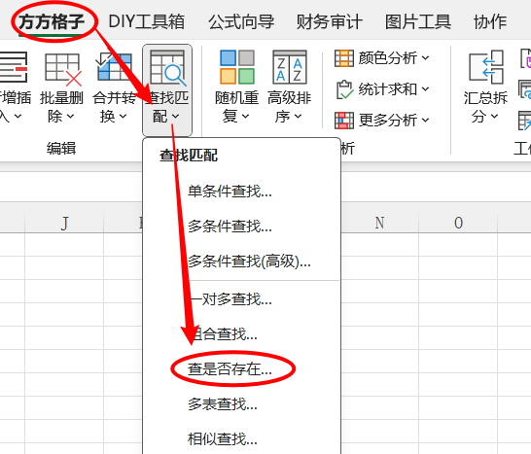Screen dimensions: 531x454
Task: Click the 查找匹配 magnifier table icon
Action: [167, 67]
